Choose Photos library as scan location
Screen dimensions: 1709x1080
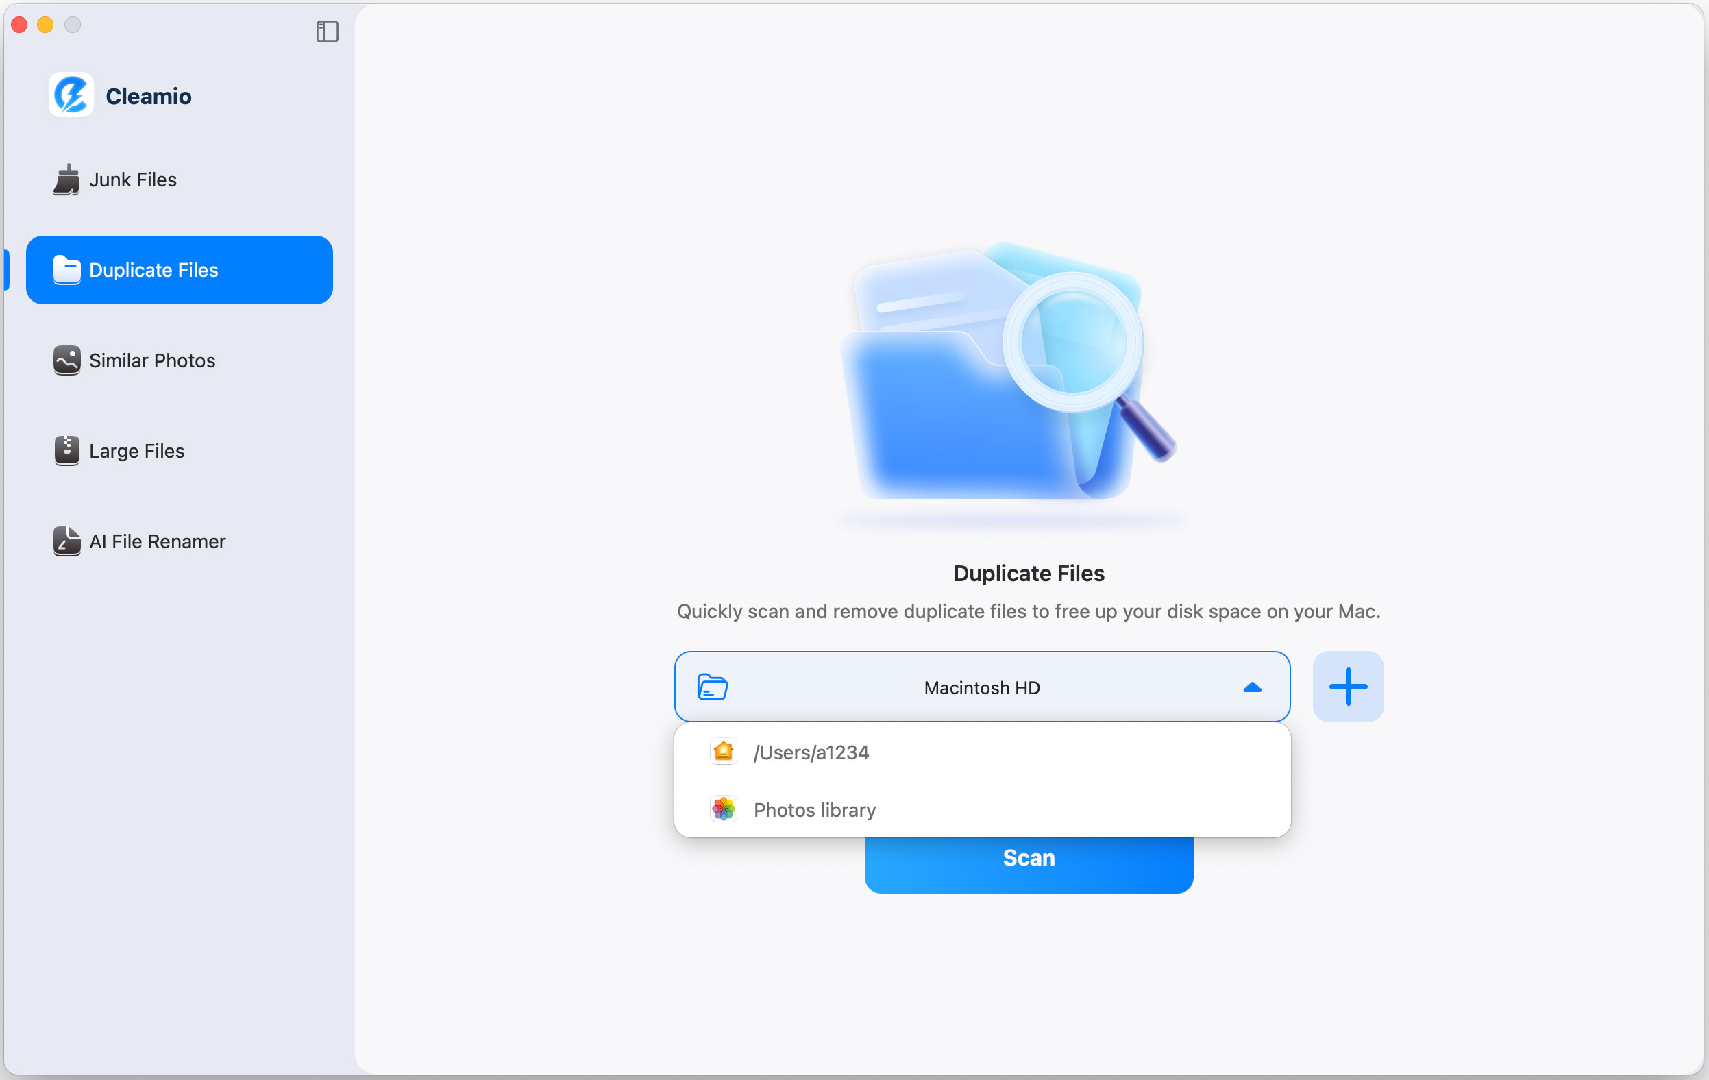(x=814, y=809)
